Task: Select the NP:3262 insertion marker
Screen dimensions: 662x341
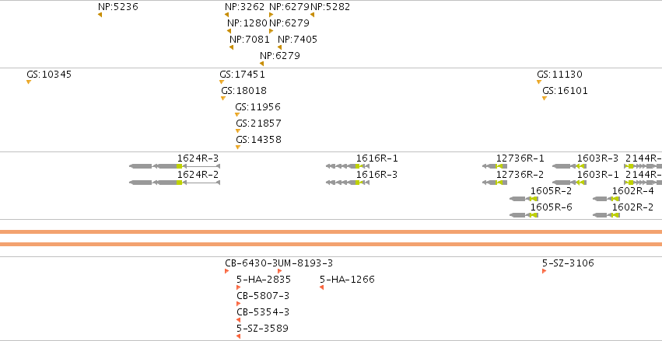Action: pos(226,15)
